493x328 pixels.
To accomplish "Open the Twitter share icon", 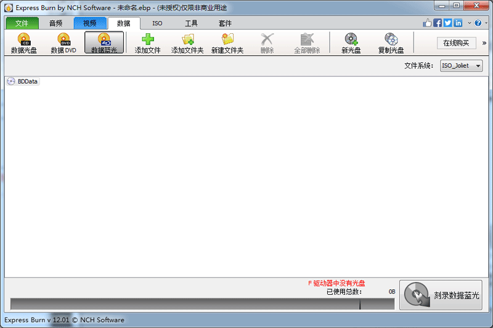I will coord(448,23).
